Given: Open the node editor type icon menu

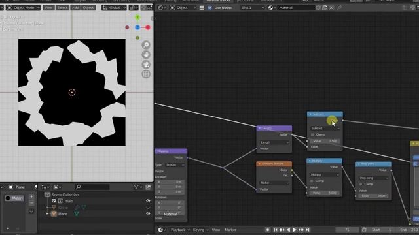Looking at the screenshot, I should [162, 8].
